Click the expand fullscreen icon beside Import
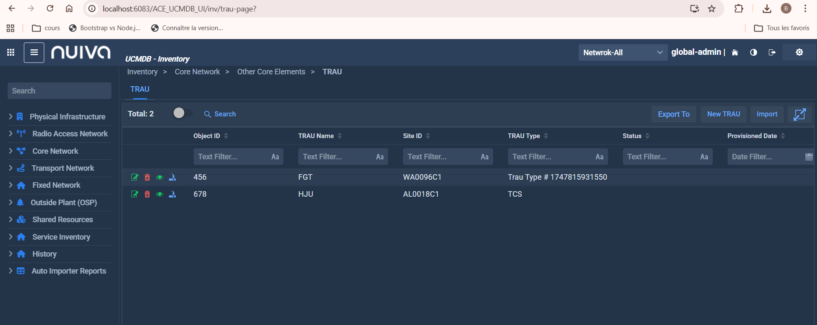The image size is (817, 325). (800, 114)
